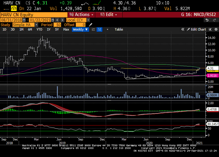
Task: Click the bid/ask quote 4.30 / 4.36
Action: tap(124, 3)
